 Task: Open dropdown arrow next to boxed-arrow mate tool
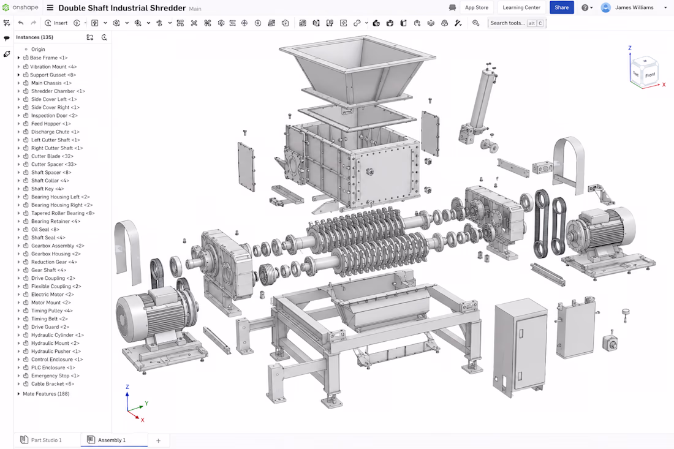point(105,23)
